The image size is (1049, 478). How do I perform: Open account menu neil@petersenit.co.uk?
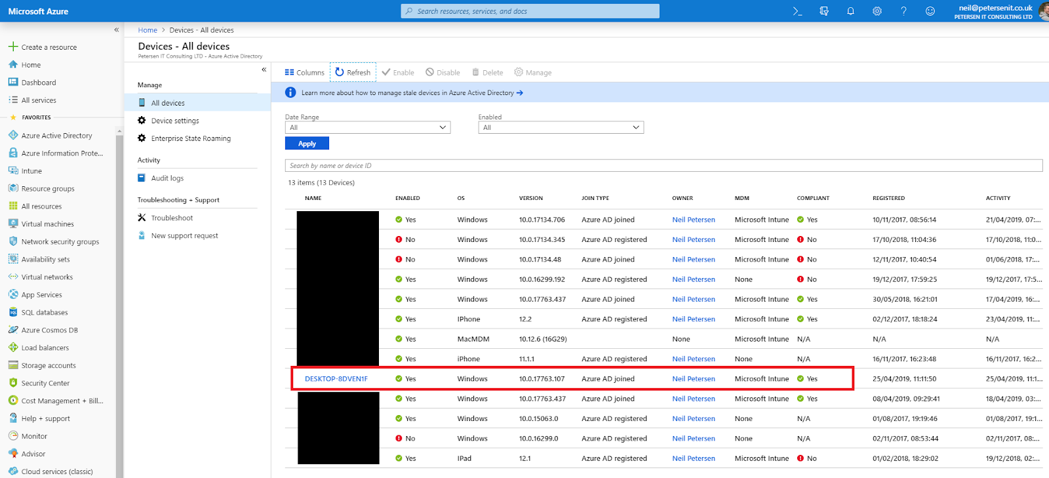click(x=1002, y=11)
